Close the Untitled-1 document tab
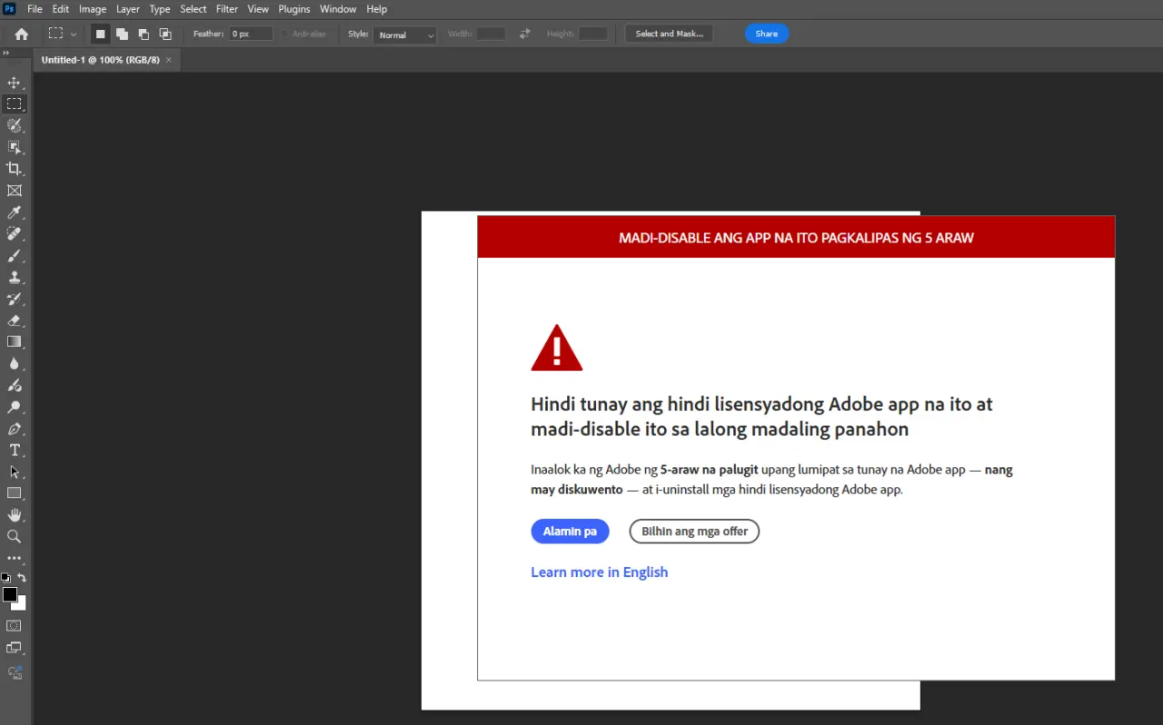1163x725 pixels. (169, 60)
